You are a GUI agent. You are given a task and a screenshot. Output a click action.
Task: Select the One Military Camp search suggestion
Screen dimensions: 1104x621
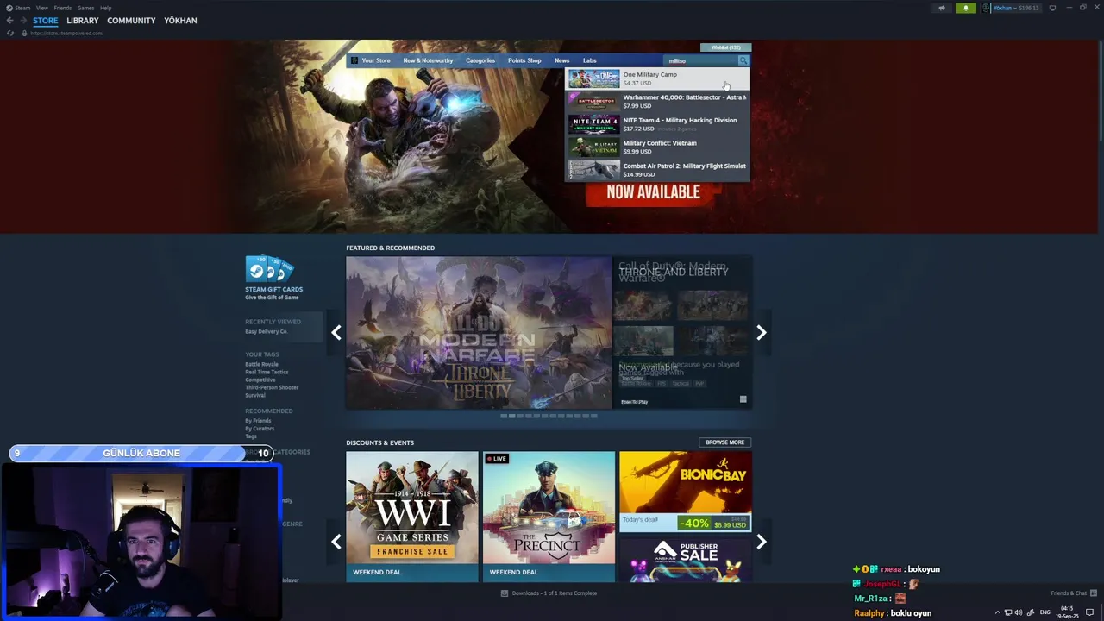(x=657, y=79)
